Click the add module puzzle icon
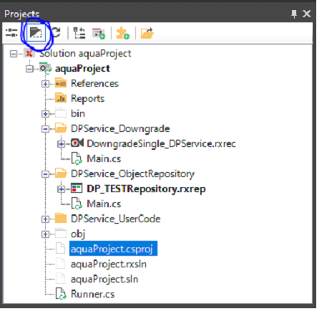The width and height of the screenshot is (317, 309). 122,33
